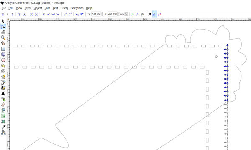Pick the Dropper color picker tool
The image size is (251, 150).
[3, 127]
